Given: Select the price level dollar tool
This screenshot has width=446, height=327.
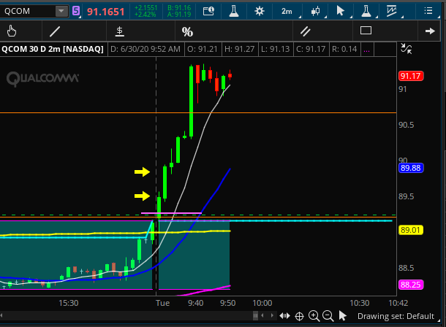Looking at the screenshot, I should tap(120, 31).
